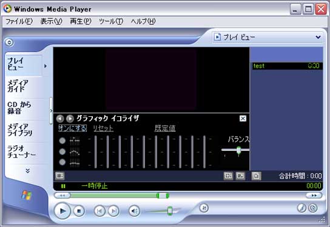Click the リセット link in equalizer
The height and width of the screenshot is (227, 330).
[103, 128]
